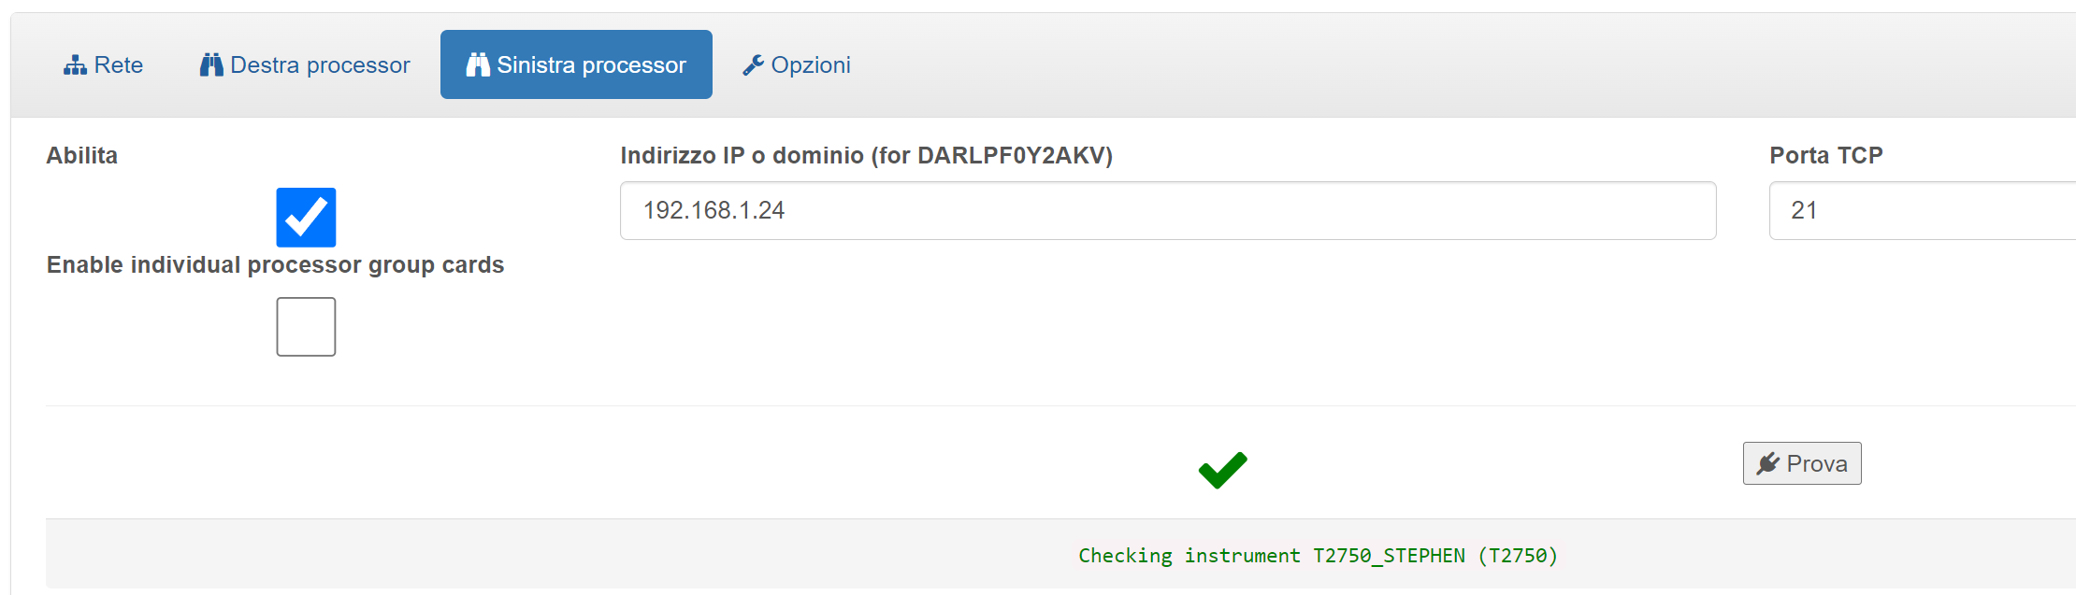Viewport: 2076px width, 595px height.
Task: Click the Indirizzo IP o dominio label
Action: (x=867, y=155)
